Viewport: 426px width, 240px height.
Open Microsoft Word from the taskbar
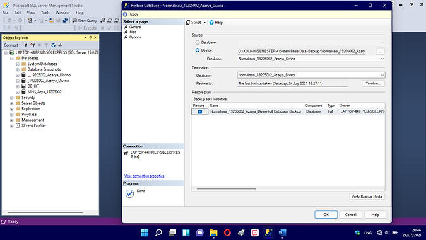pos(282,232)
